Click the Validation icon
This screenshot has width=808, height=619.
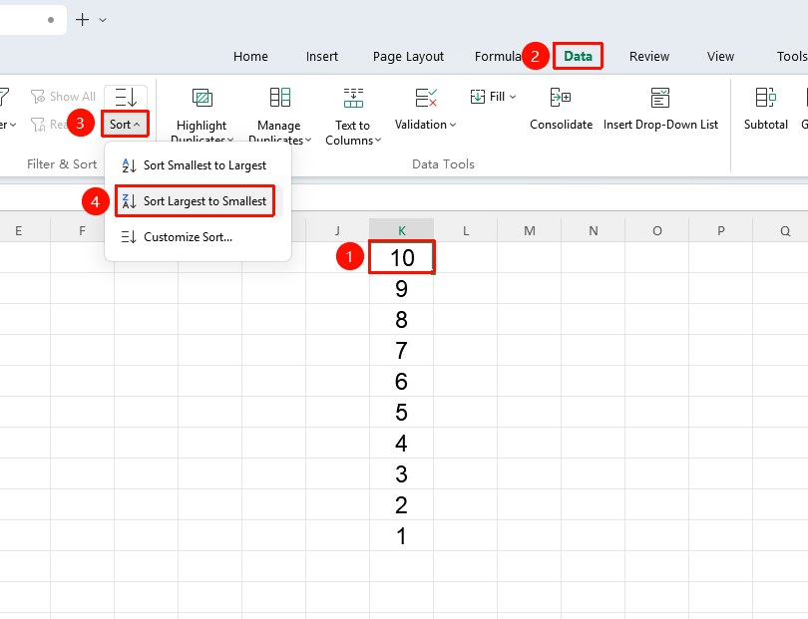click(x=426, y=98)
